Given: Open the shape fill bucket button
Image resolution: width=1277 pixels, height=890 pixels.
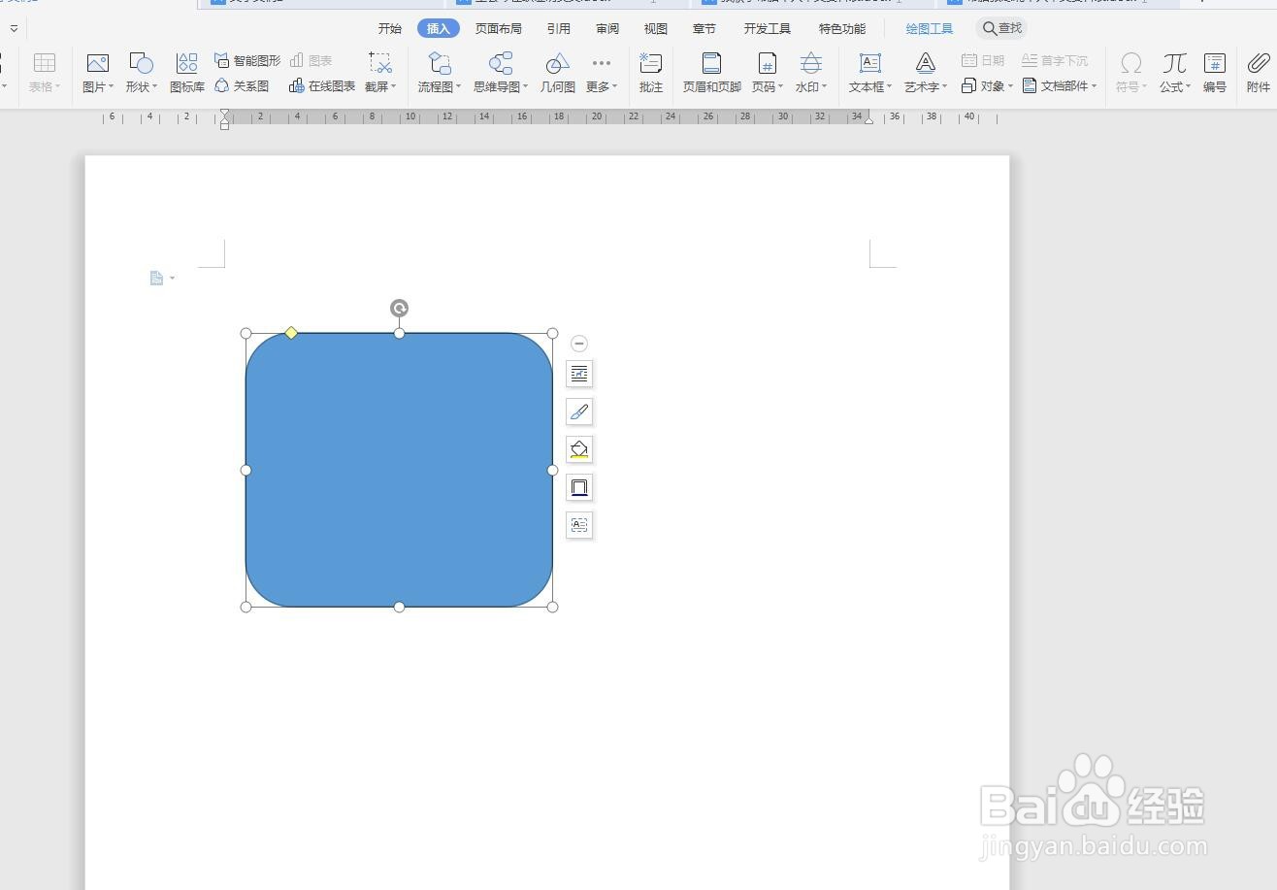Looking at the screenshot, I should point(579,449).
